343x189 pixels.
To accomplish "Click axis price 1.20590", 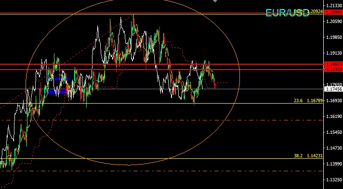I will tap(334, 21).
